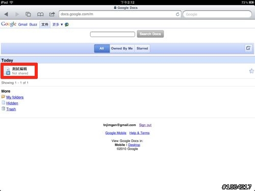Viewport: 255px width, 191px height.
Task: Click the document icon of 測試編輯
Action: (7, 71)
